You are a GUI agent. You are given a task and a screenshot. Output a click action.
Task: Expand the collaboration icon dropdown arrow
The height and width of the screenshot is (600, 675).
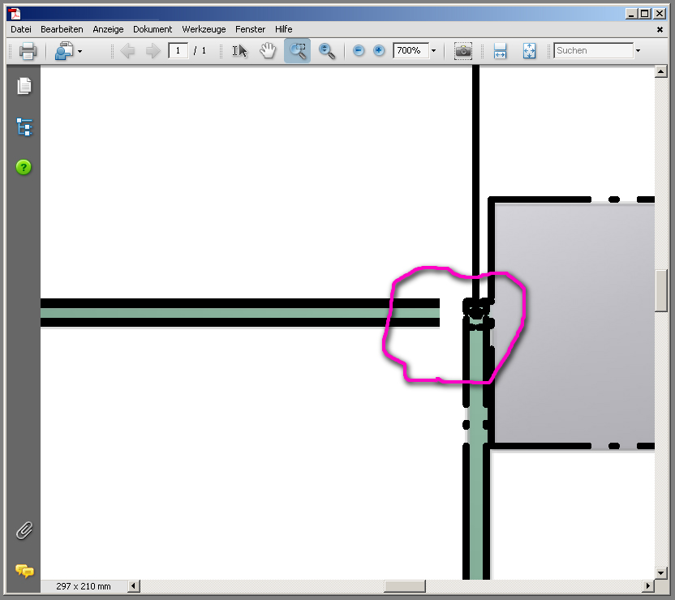pyautogui.click(x=80, y=51)
